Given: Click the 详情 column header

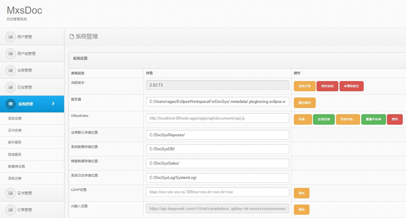Looking at the screenshot, I should click(x=149, y=73).
